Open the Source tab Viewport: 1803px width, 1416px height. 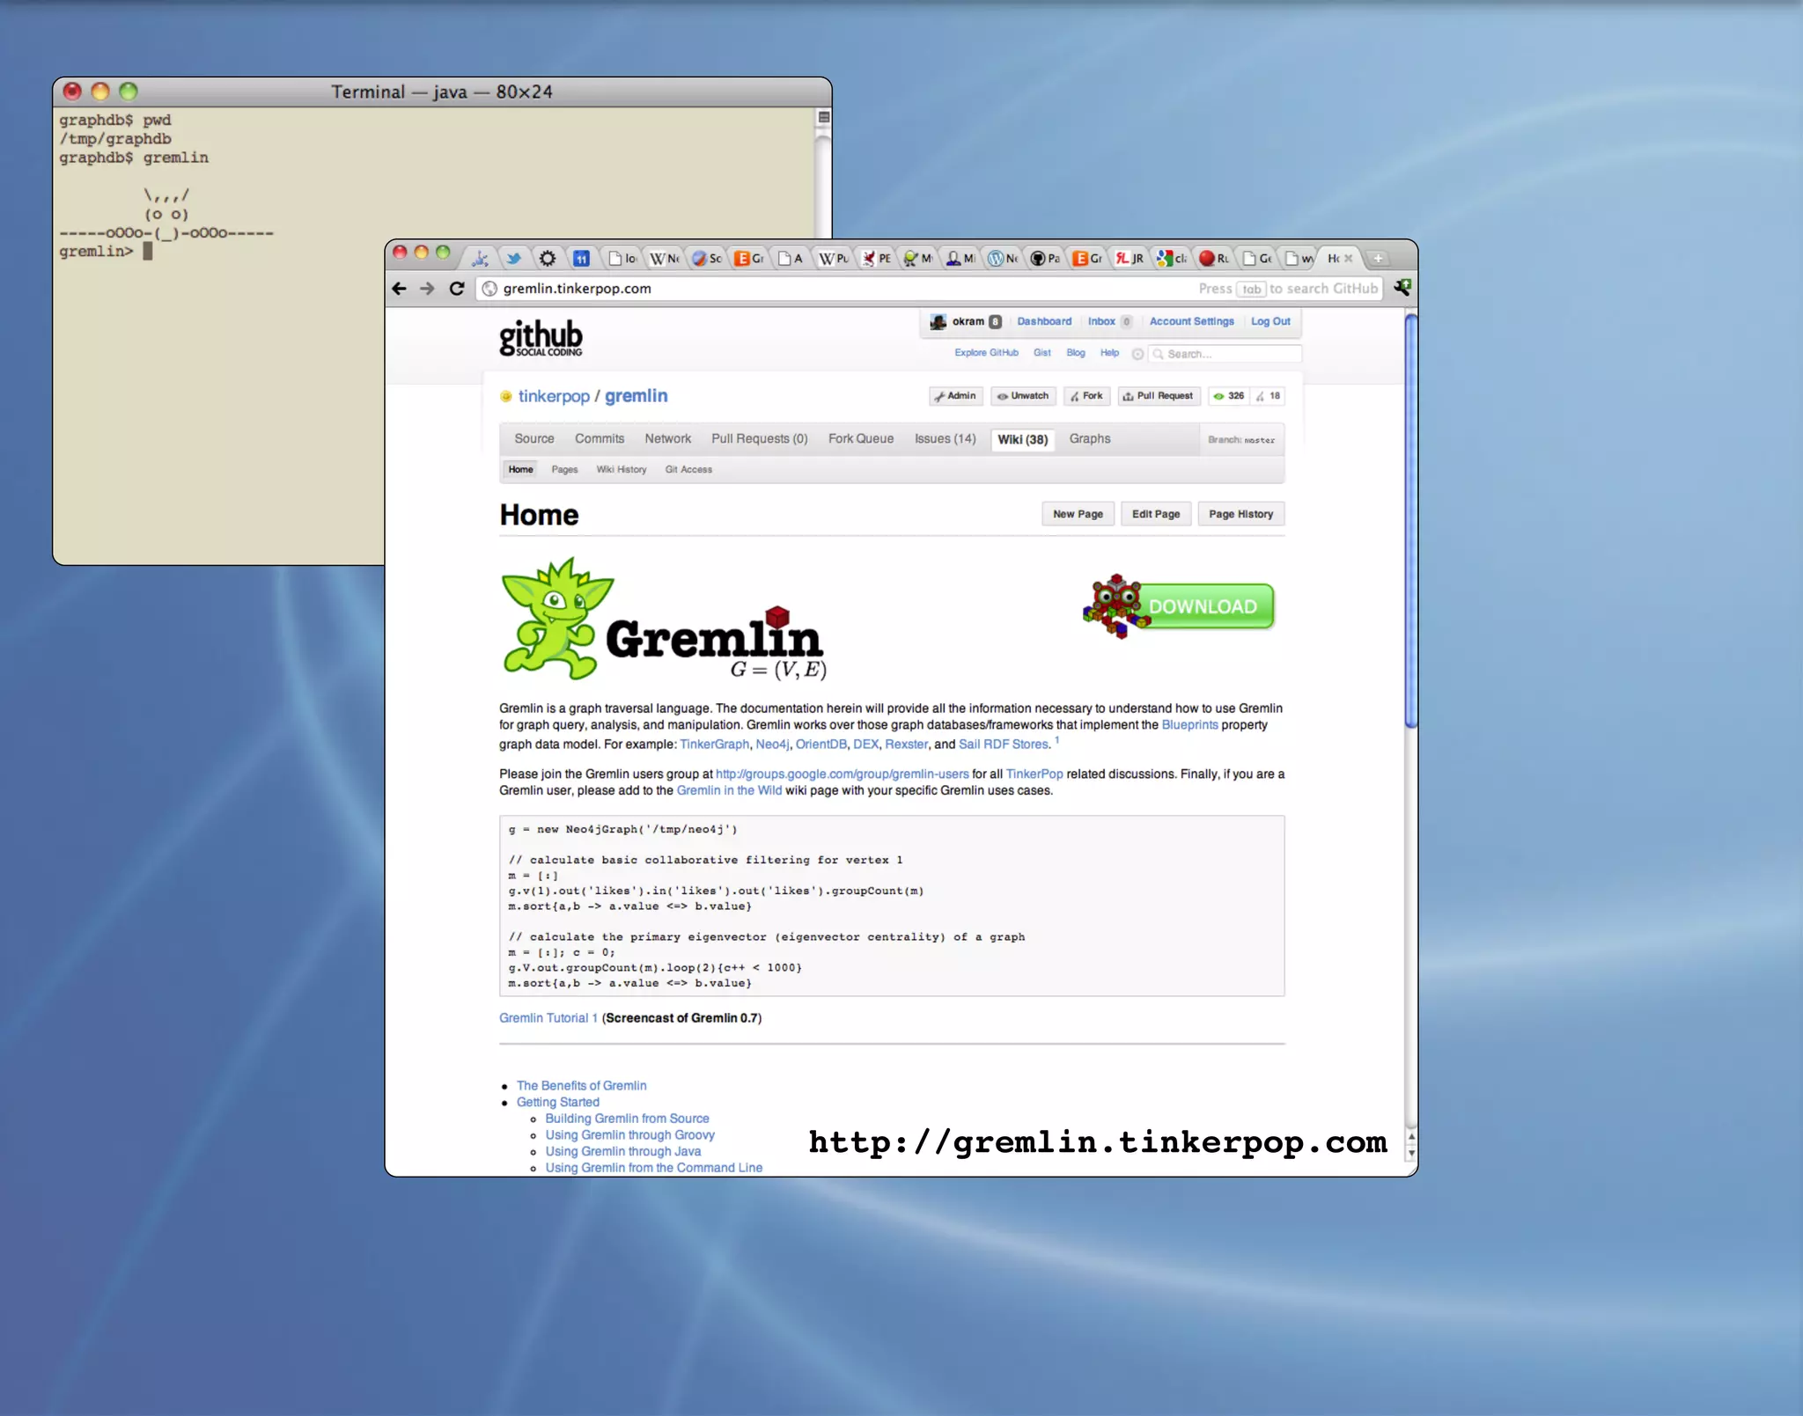534,438
